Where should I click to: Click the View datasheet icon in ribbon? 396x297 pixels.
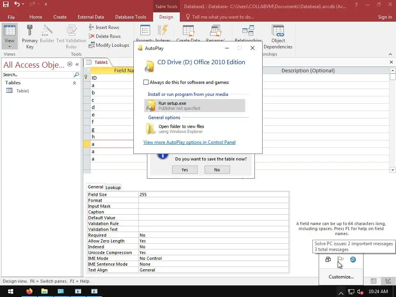coord(10,30)
